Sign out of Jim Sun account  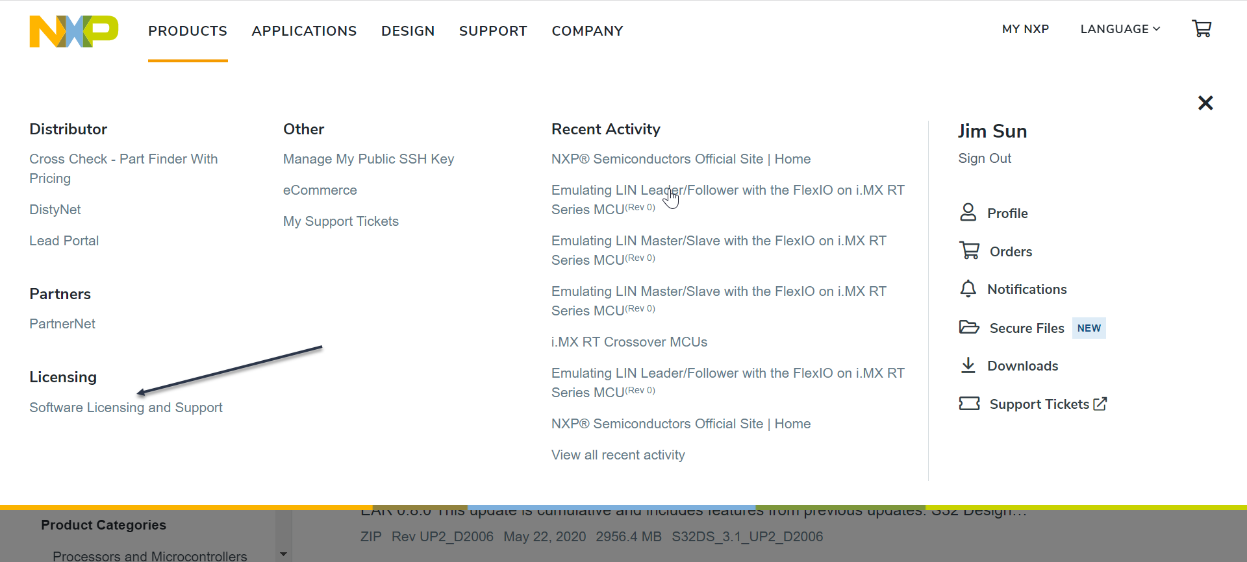(985, 158)
